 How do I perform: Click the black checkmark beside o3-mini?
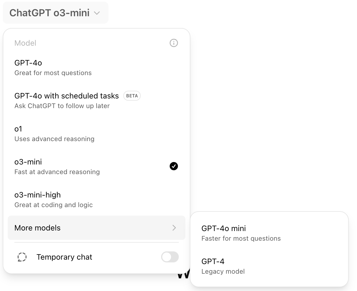174,166
